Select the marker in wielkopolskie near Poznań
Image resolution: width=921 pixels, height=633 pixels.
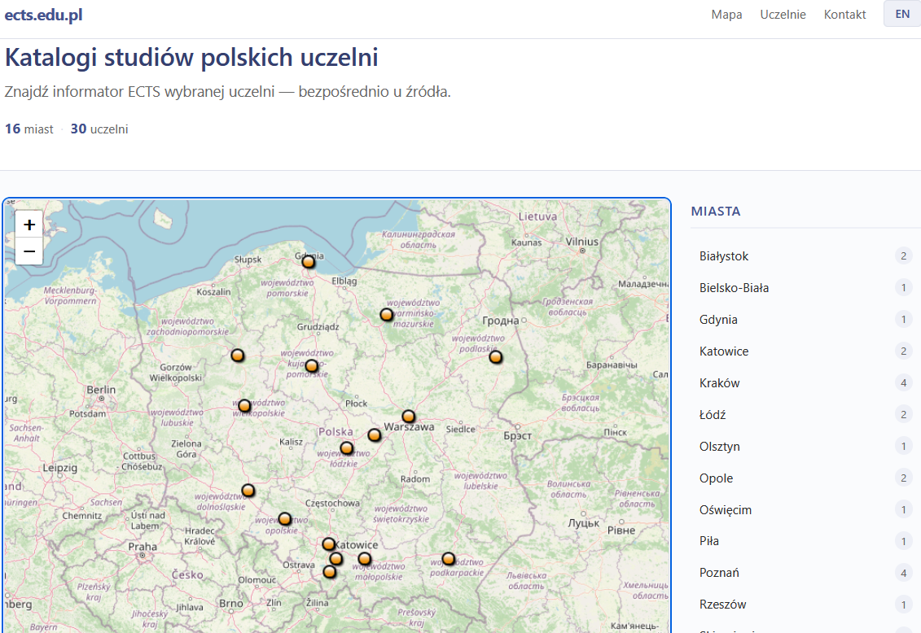(244, 405)
